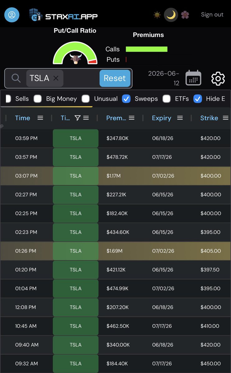Click the $434.60K premium cell

point(118,232)
